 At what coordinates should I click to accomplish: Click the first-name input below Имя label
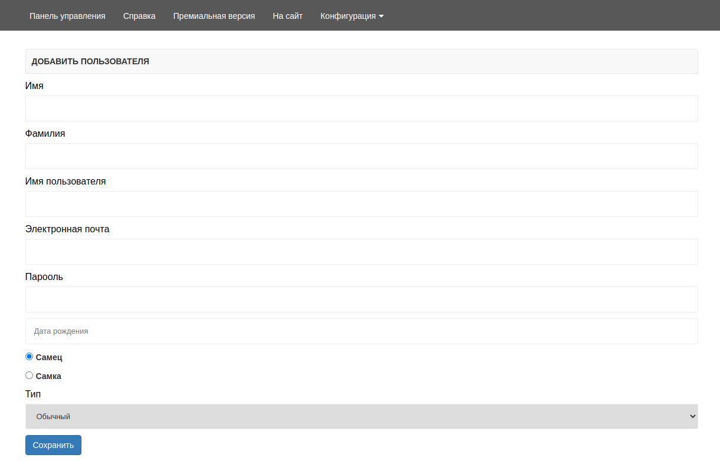[x=361, y=108]
